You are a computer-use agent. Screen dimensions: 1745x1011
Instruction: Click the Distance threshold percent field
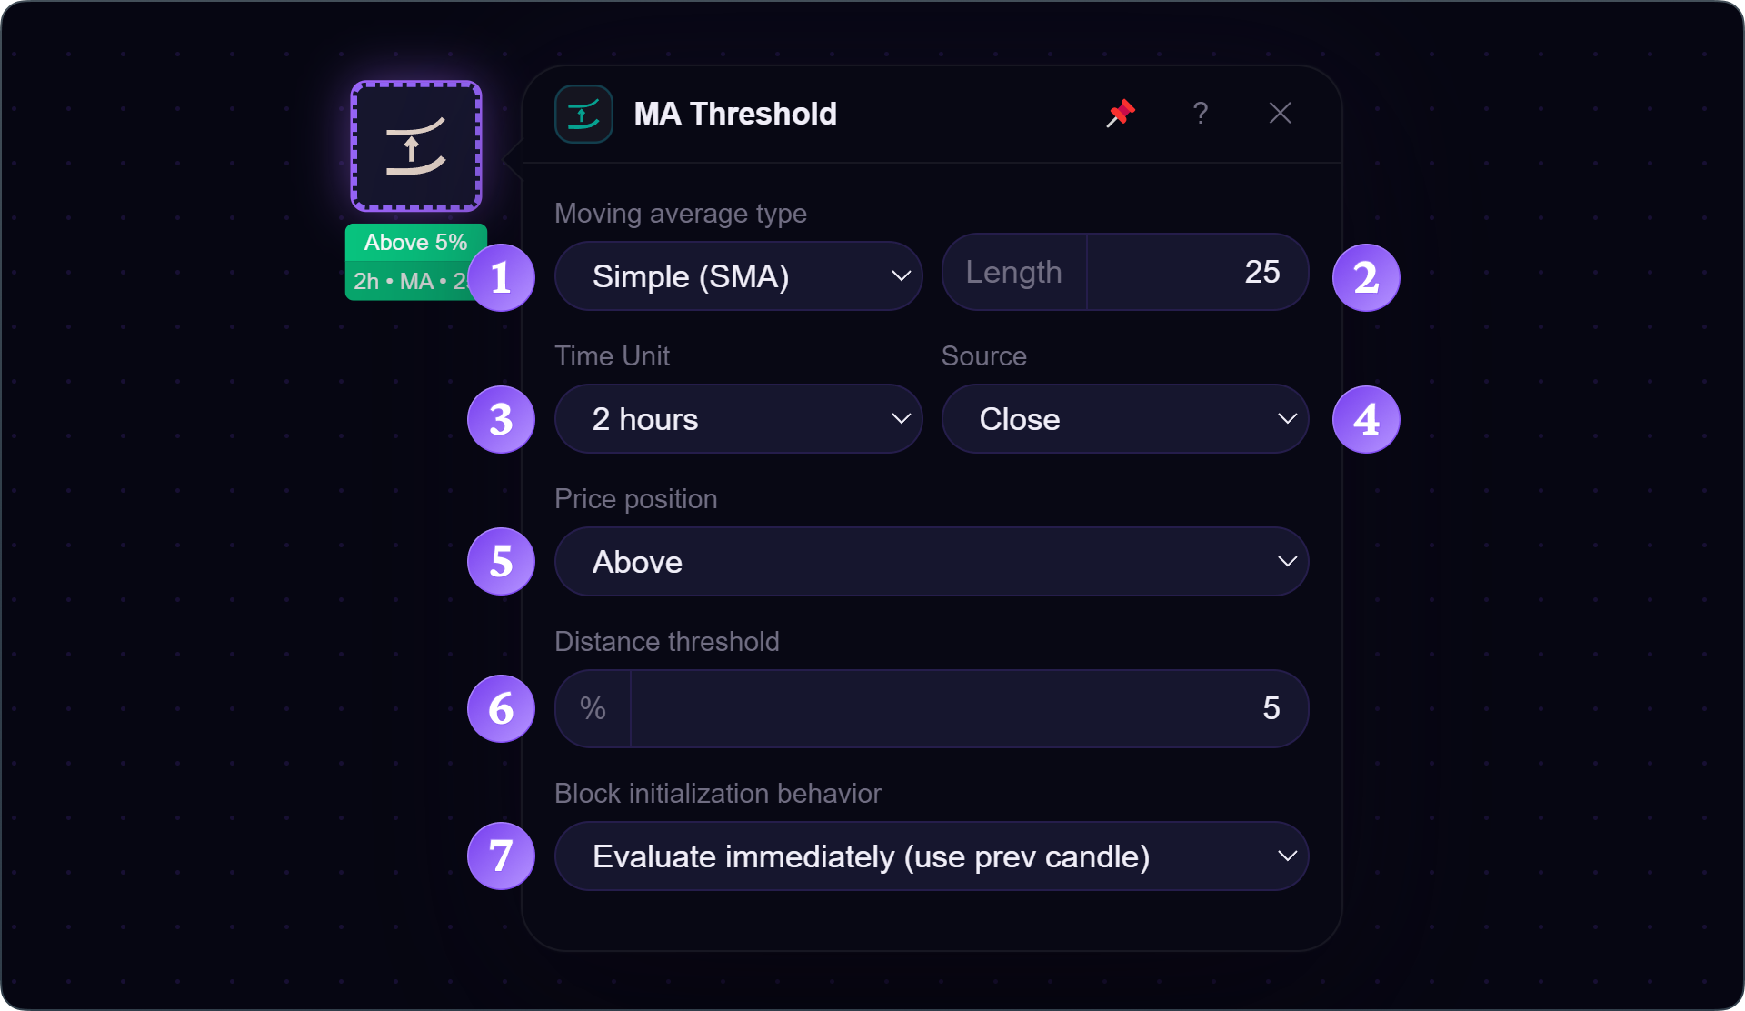(x=932, y=708)
